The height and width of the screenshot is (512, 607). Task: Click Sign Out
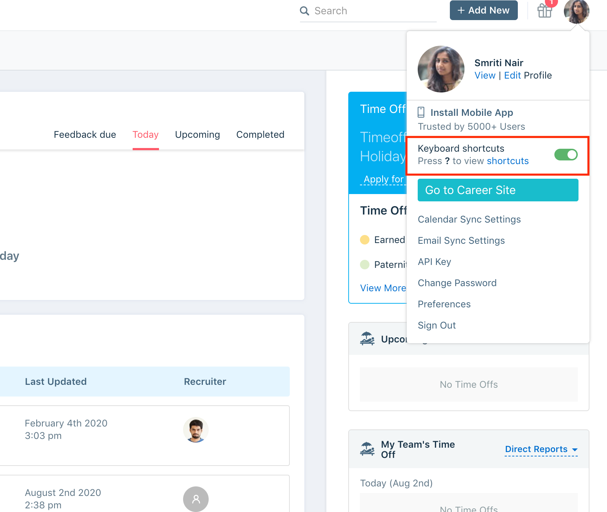click(437, 325)
